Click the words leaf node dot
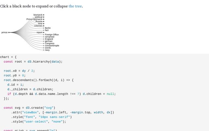The height and width of the screenshot is (131, 209). pyautogui.click(x=44, y=48)
